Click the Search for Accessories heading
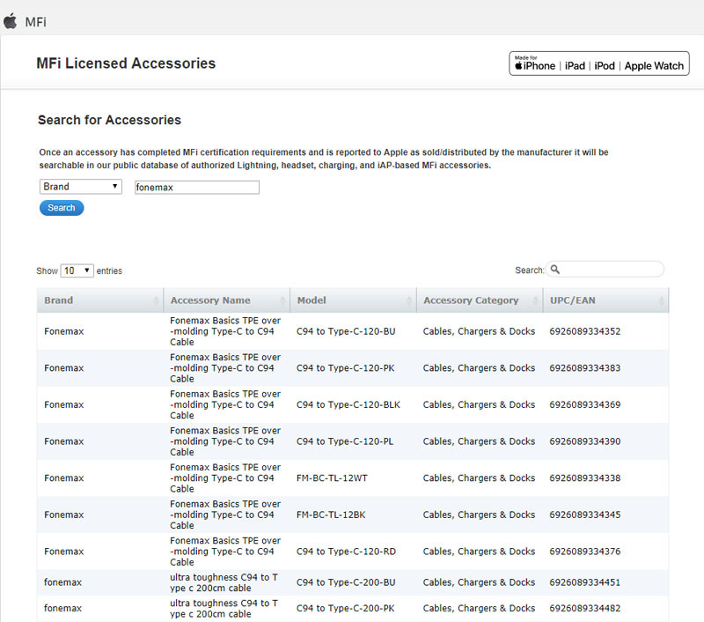Image resolution: width=704 pixels, height=622 pixels. (109, 120)
